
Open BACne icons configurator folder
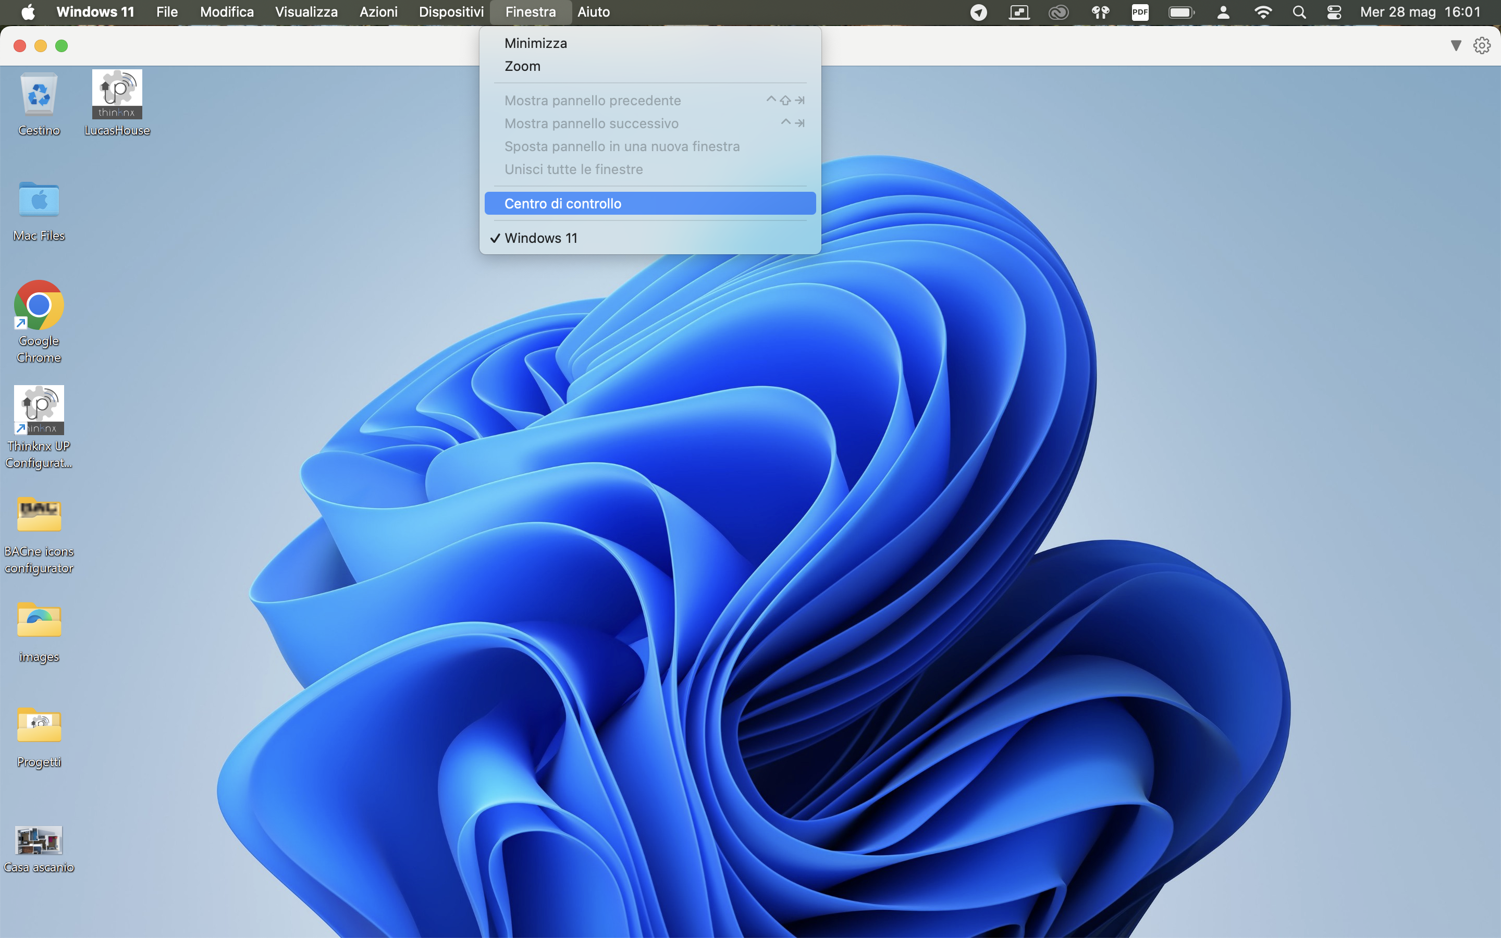39,515
